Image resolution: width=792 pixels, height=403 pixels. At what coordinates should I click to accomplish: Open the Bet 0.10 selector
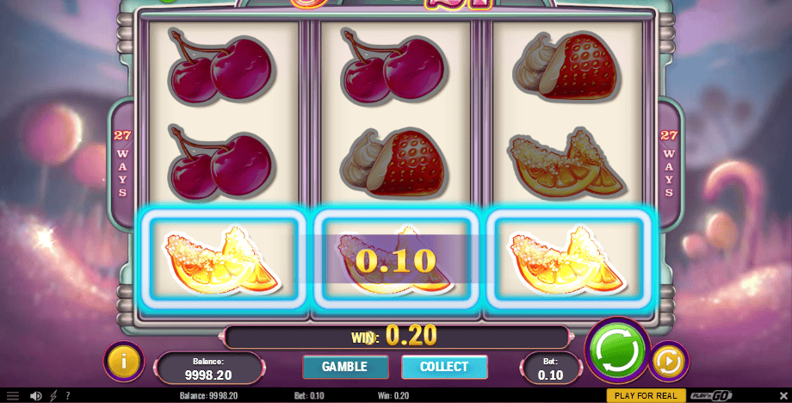(x=550, y=369)
